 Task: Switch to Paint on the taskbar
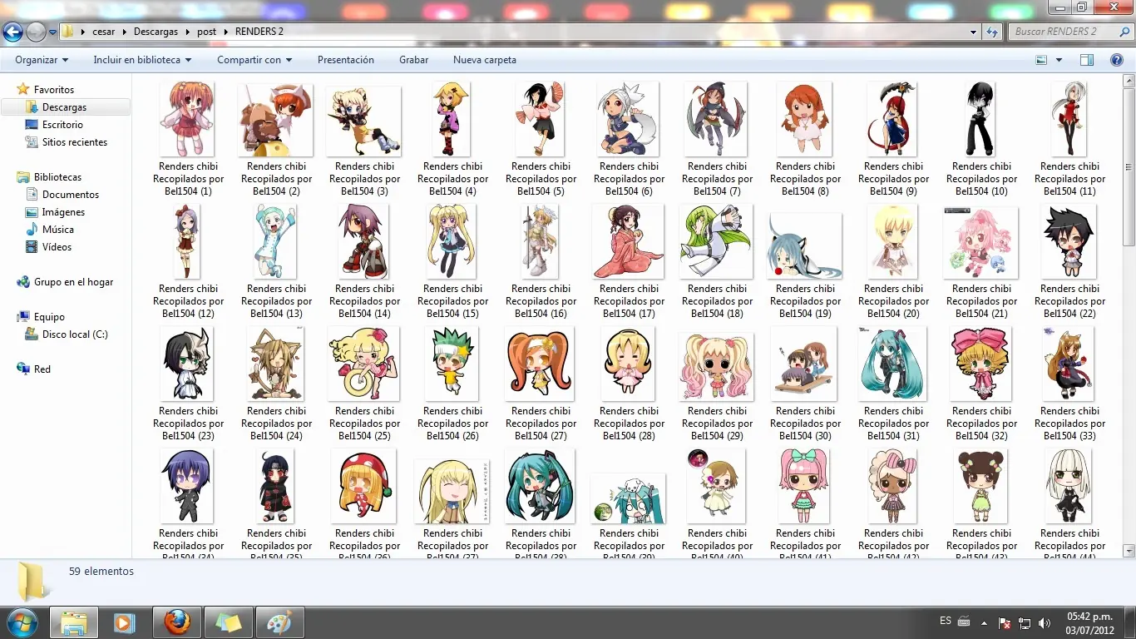tap(279, 622)
